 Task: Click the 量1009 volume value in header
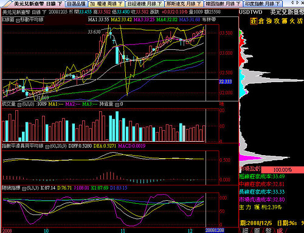click(x=196, y=12)
